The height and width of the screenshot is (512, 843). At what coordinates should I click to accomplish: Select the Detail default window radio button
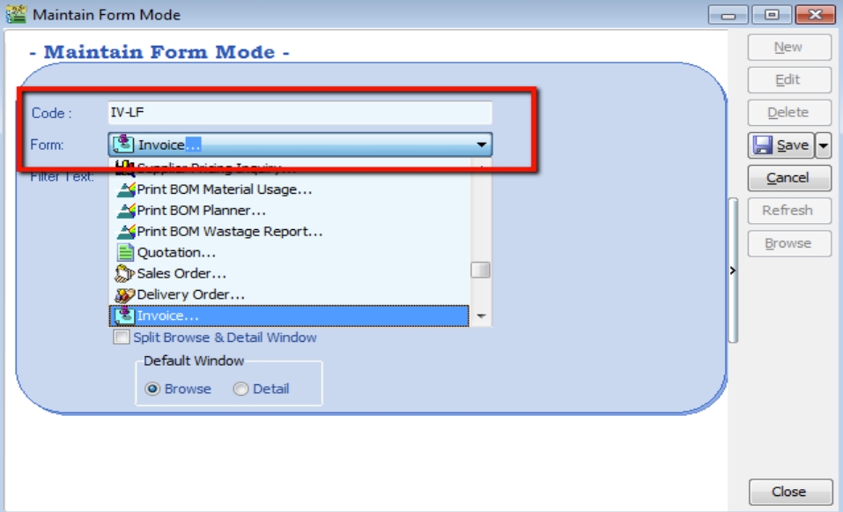click(x=240, y=389)
